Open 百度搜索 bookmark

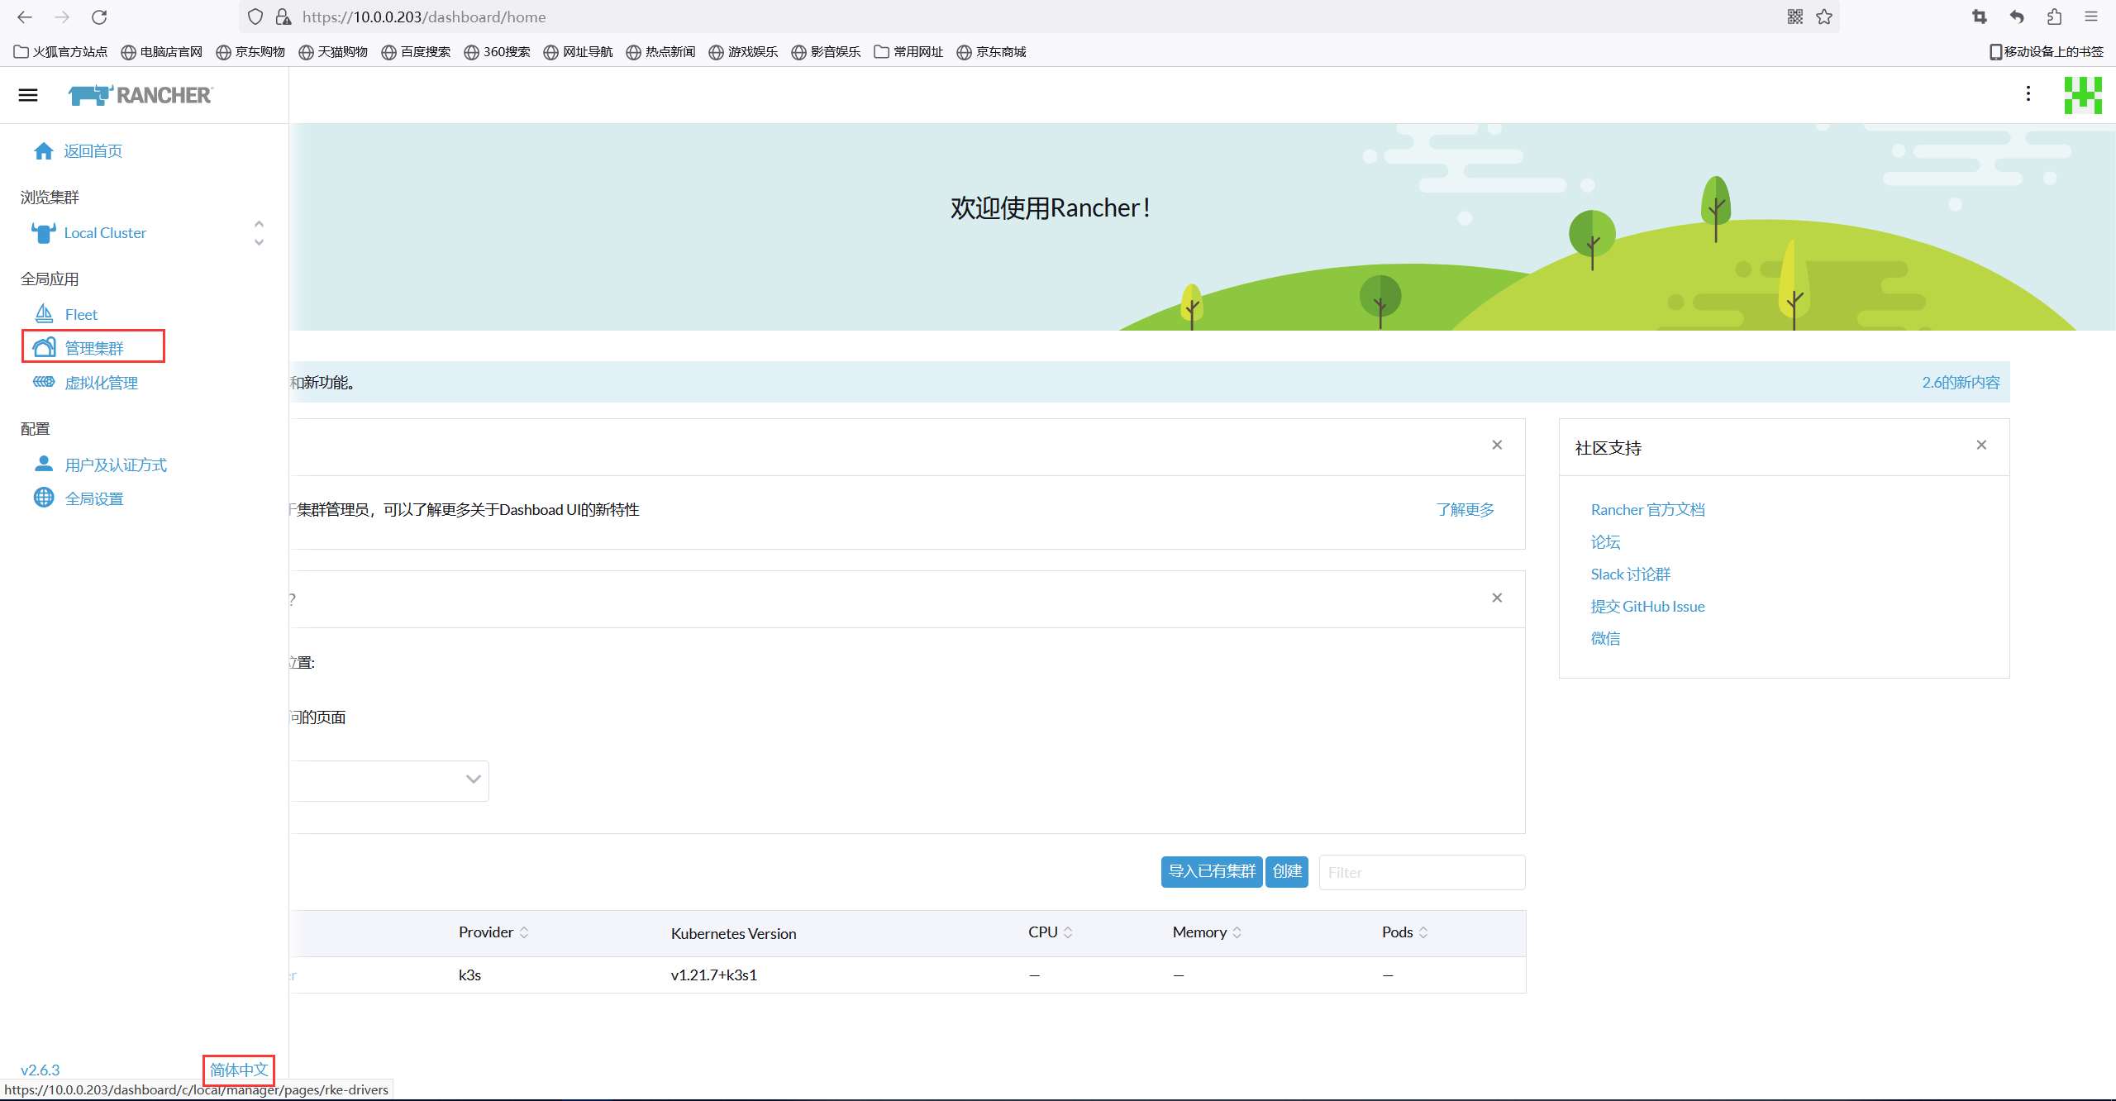(x=416, y=51)
